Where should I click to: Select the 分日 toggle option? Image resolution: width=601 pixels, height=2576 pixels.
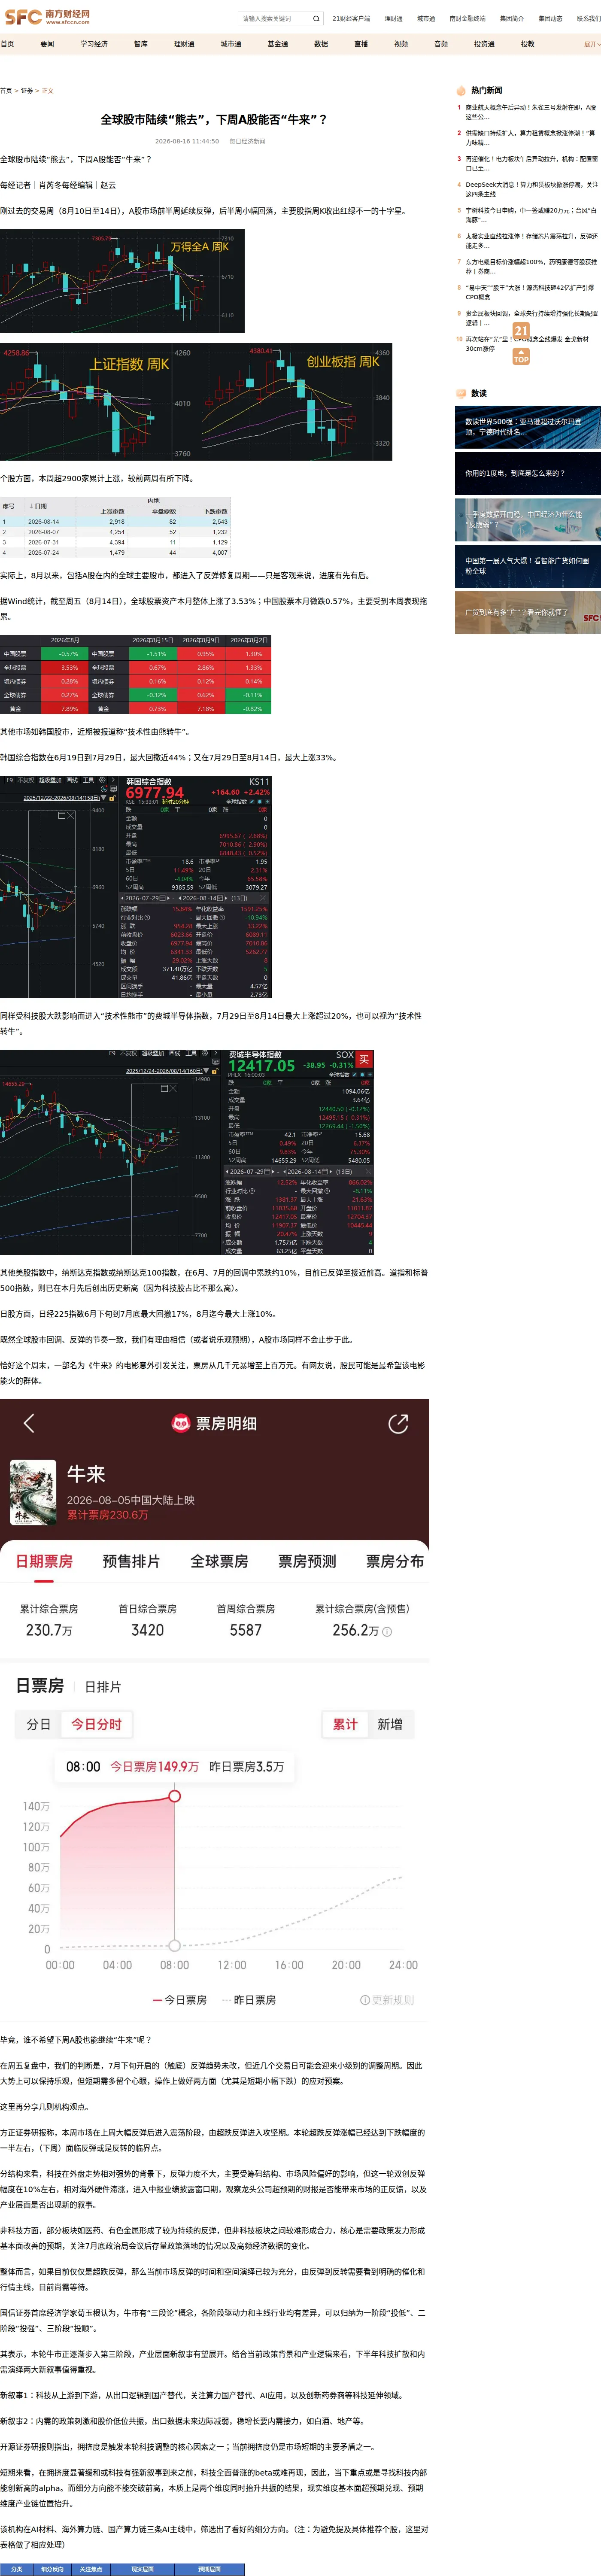coord(38,1724)
